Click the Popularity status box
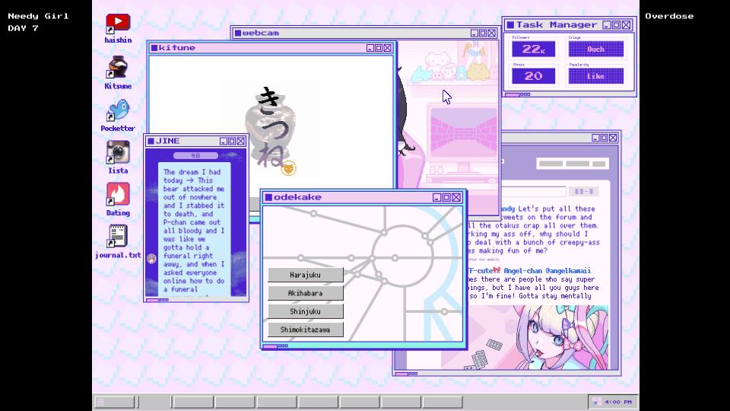Image resolution: width=730 pixels, height=411 pixels. (x=595, y=76)
